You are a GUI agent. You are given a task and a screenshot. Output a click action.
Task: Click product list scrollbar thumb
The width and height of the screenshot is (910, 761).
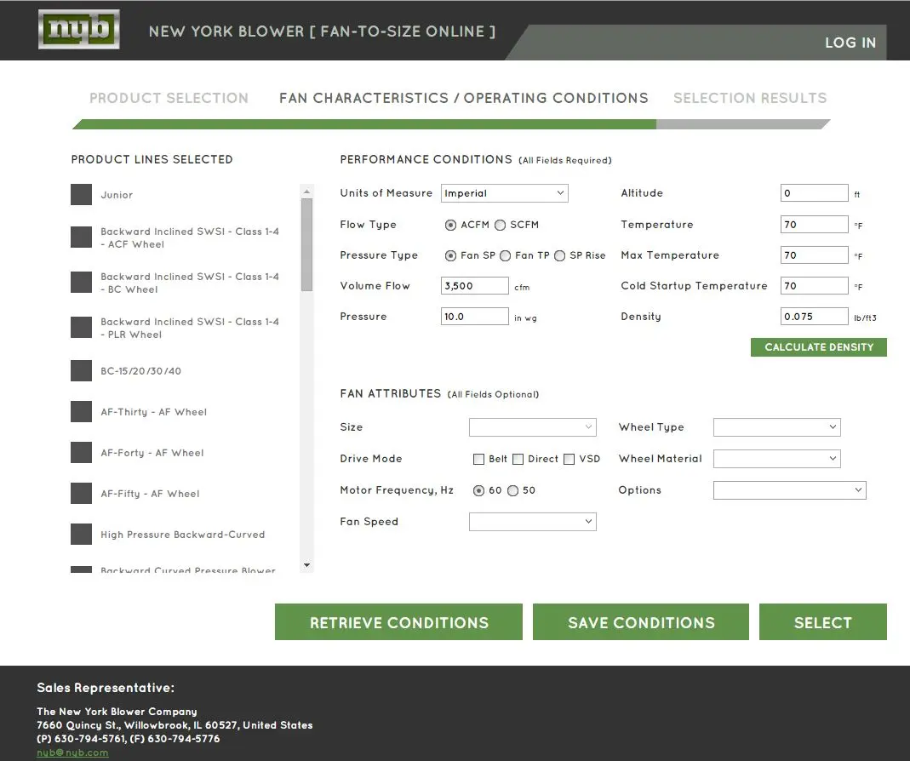(307, 244)
